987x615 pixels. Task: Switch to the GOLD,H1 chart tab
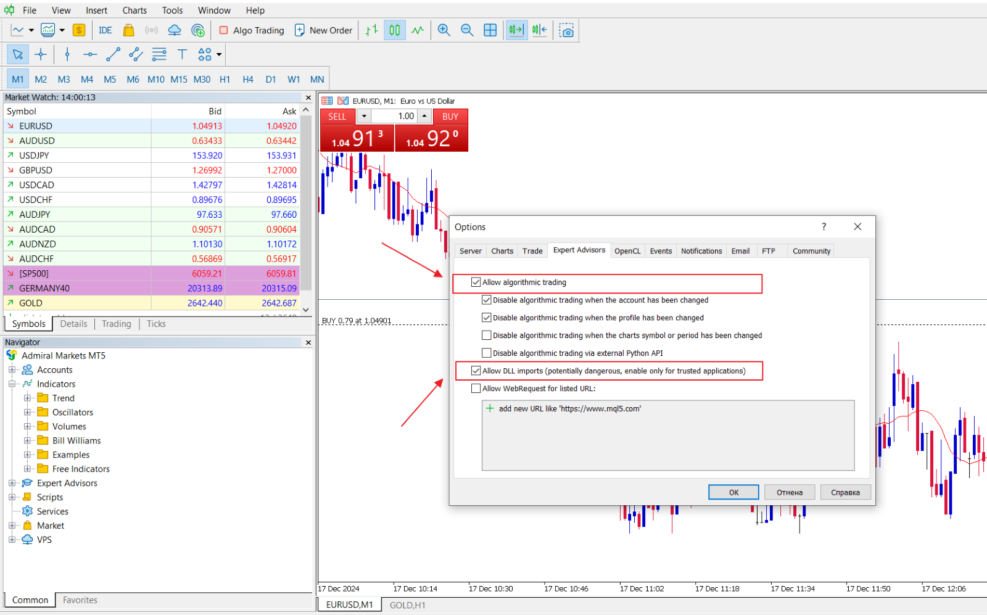pos(408,605)
